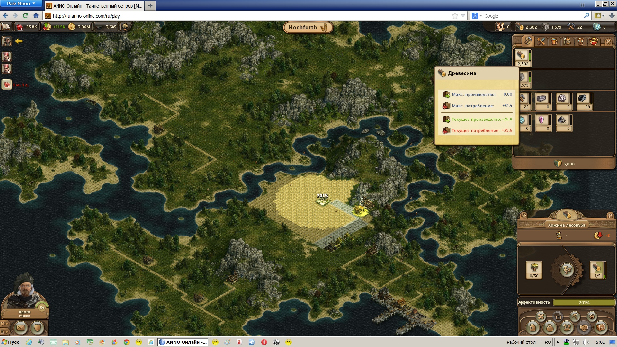The image size is (617, 347).
Task: Reload the page in Pale Moon
Action: [x=26, y=15]
